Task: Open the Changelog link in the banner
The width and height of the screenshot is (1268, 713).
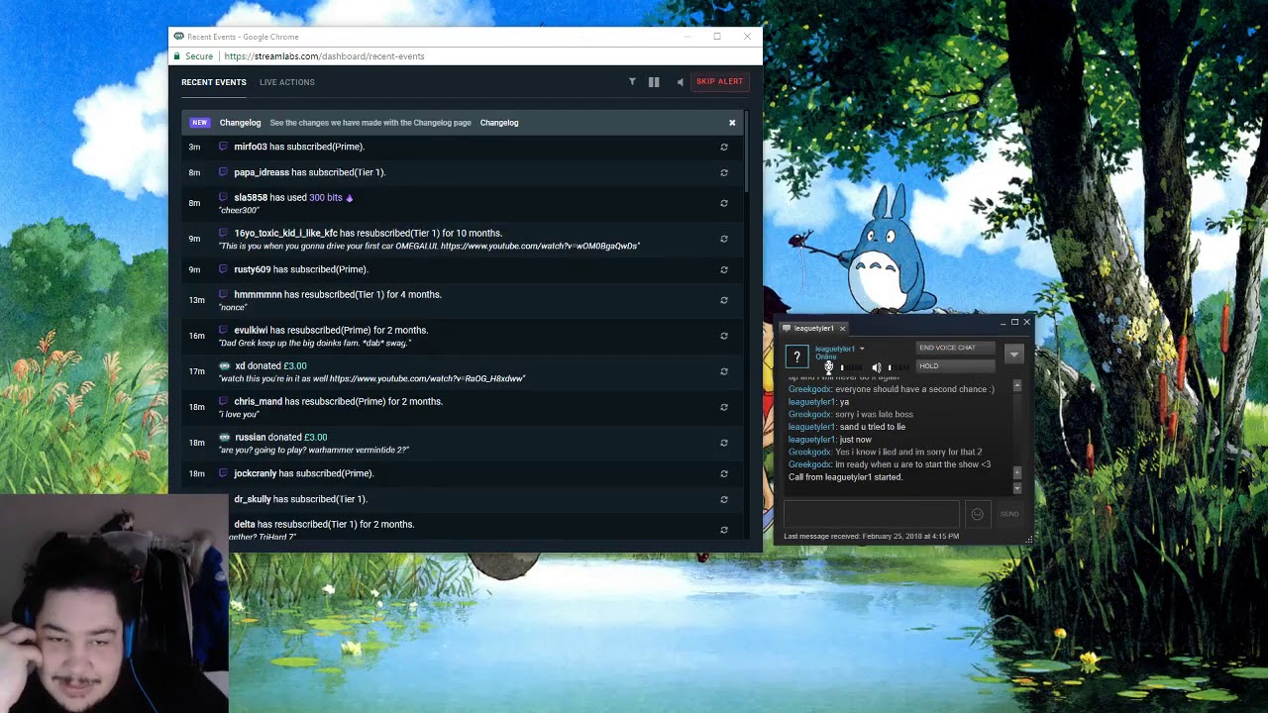Action: (499, 123)
